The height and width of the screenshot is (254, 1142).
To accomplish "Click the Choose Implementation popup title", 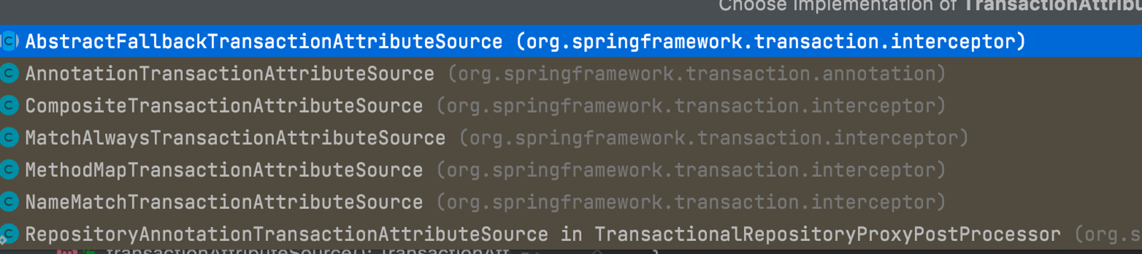I will pos(930,6).
